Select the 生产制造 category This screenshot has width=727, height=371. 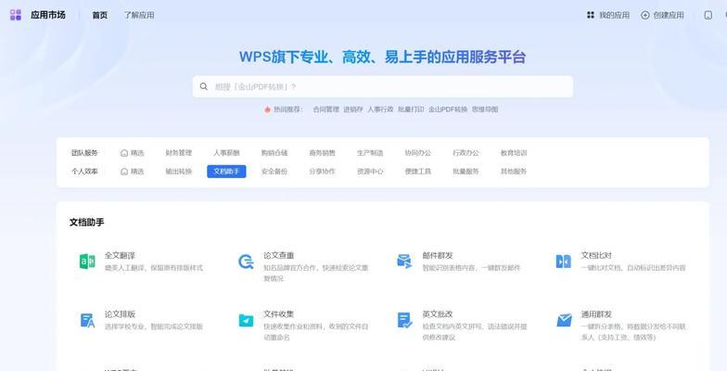(x=370, y=153)
